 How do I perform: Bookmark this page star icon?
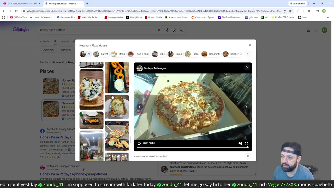290,11
